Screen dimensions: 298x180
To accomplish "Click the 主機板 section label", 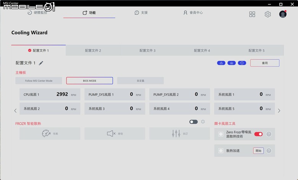I will (x=21, y=72).
